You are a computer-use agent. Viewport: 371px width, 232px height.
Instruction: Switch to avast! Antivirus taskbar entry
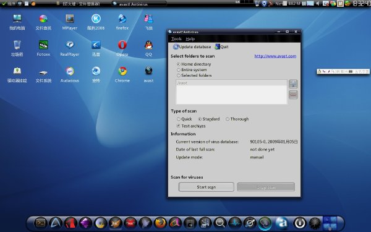coord(139,4)
